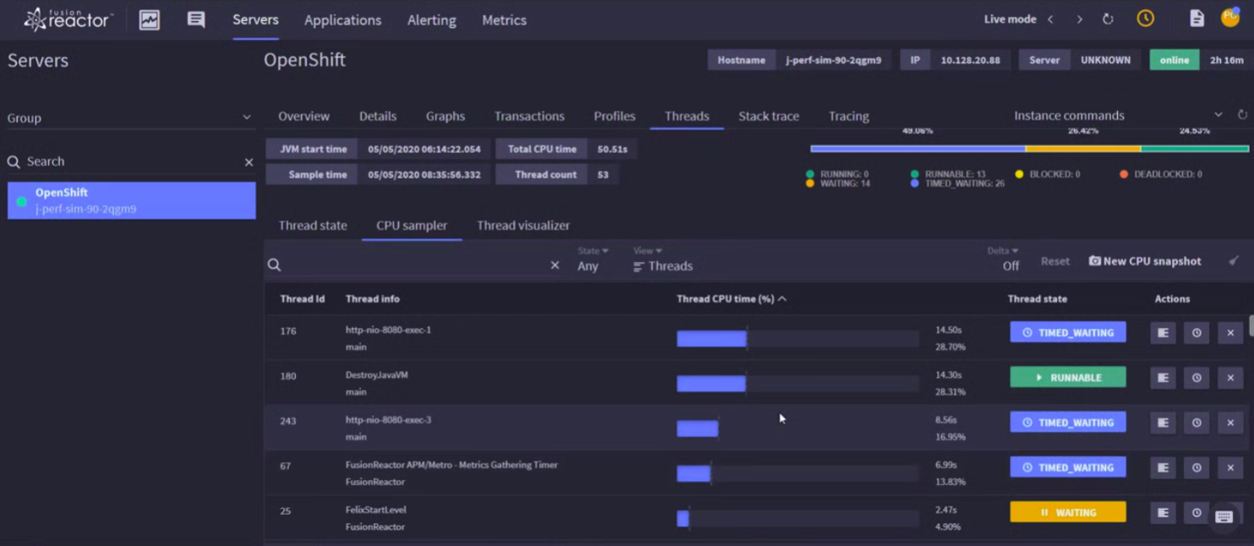Click the magnifier in the thread filter bar
The height and width of the screenshot is (546, 1254).
(x=274, y=265)
